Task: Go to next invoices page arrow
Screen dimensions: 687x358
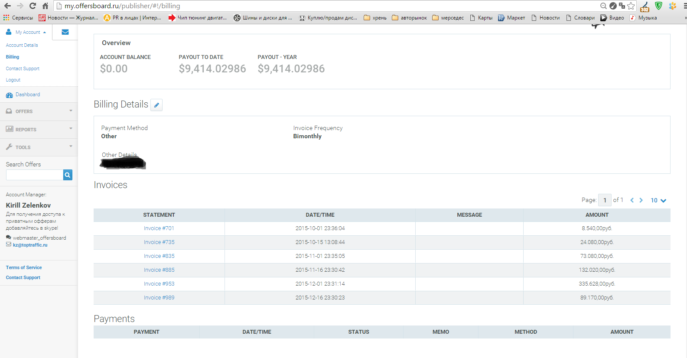Action: click(x=641, y=200)
